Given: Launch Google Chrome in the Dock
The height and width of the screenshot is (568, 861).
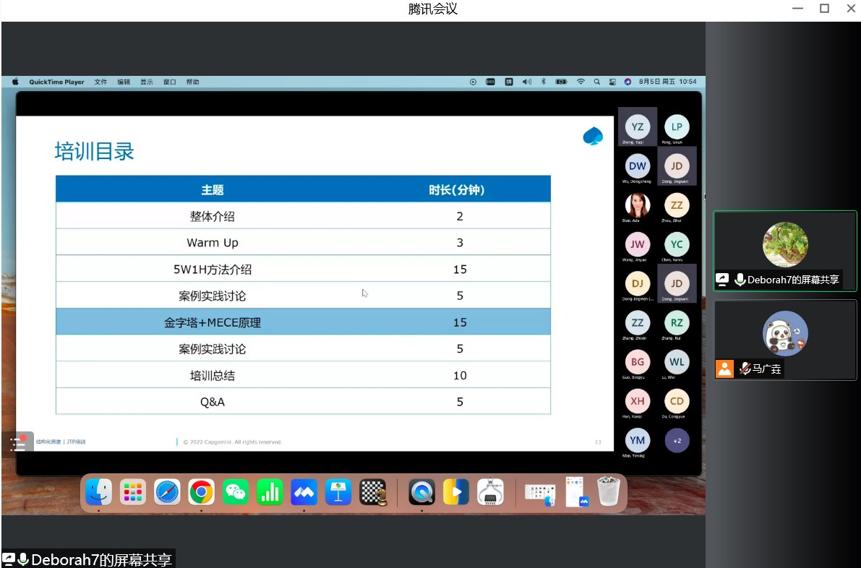Looking at the screenshot, I should pyautogui.click(x=201, y=492).
